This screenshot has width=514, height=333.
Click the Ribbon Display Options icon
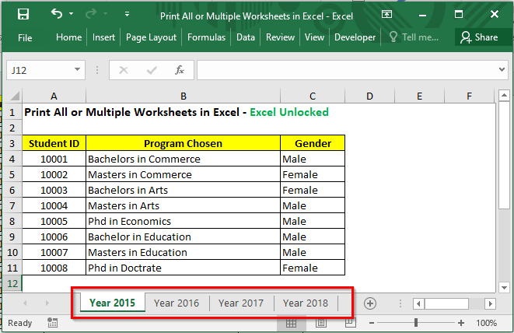pos(386,14)
